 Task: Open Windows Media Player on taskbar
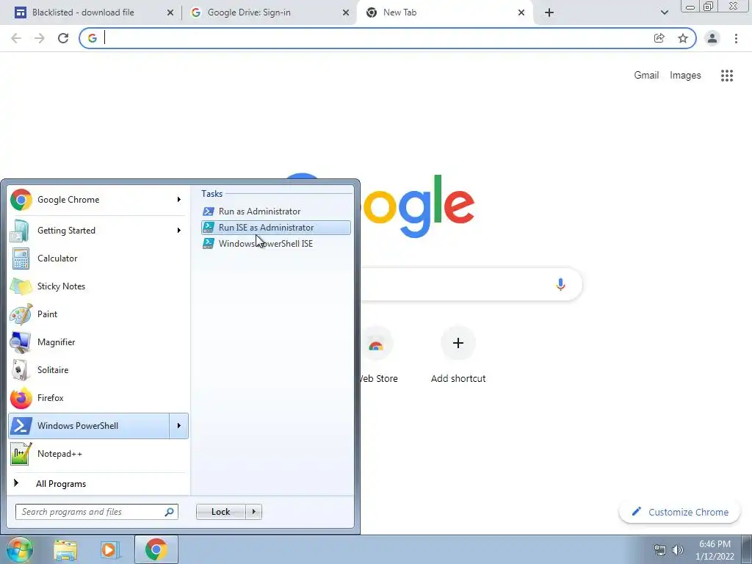(x=110, y=549)
